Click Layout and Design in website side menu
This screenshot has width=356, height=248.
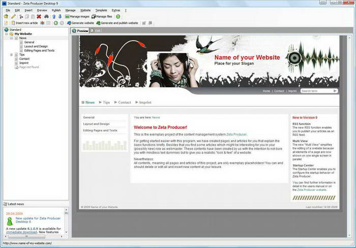point(96,124)
